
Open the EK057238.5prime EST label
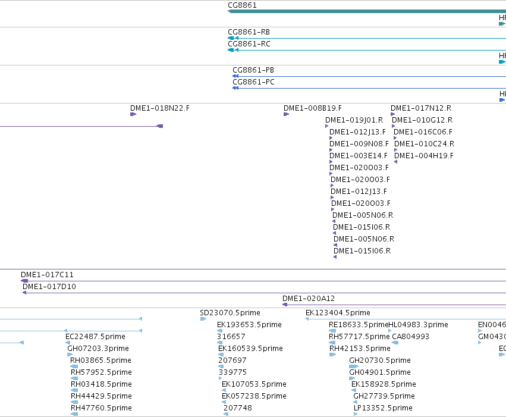[254, 396]
